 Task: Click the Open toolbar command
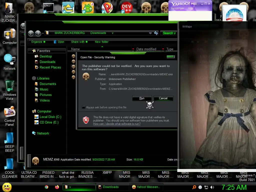(x=59, y=42)
